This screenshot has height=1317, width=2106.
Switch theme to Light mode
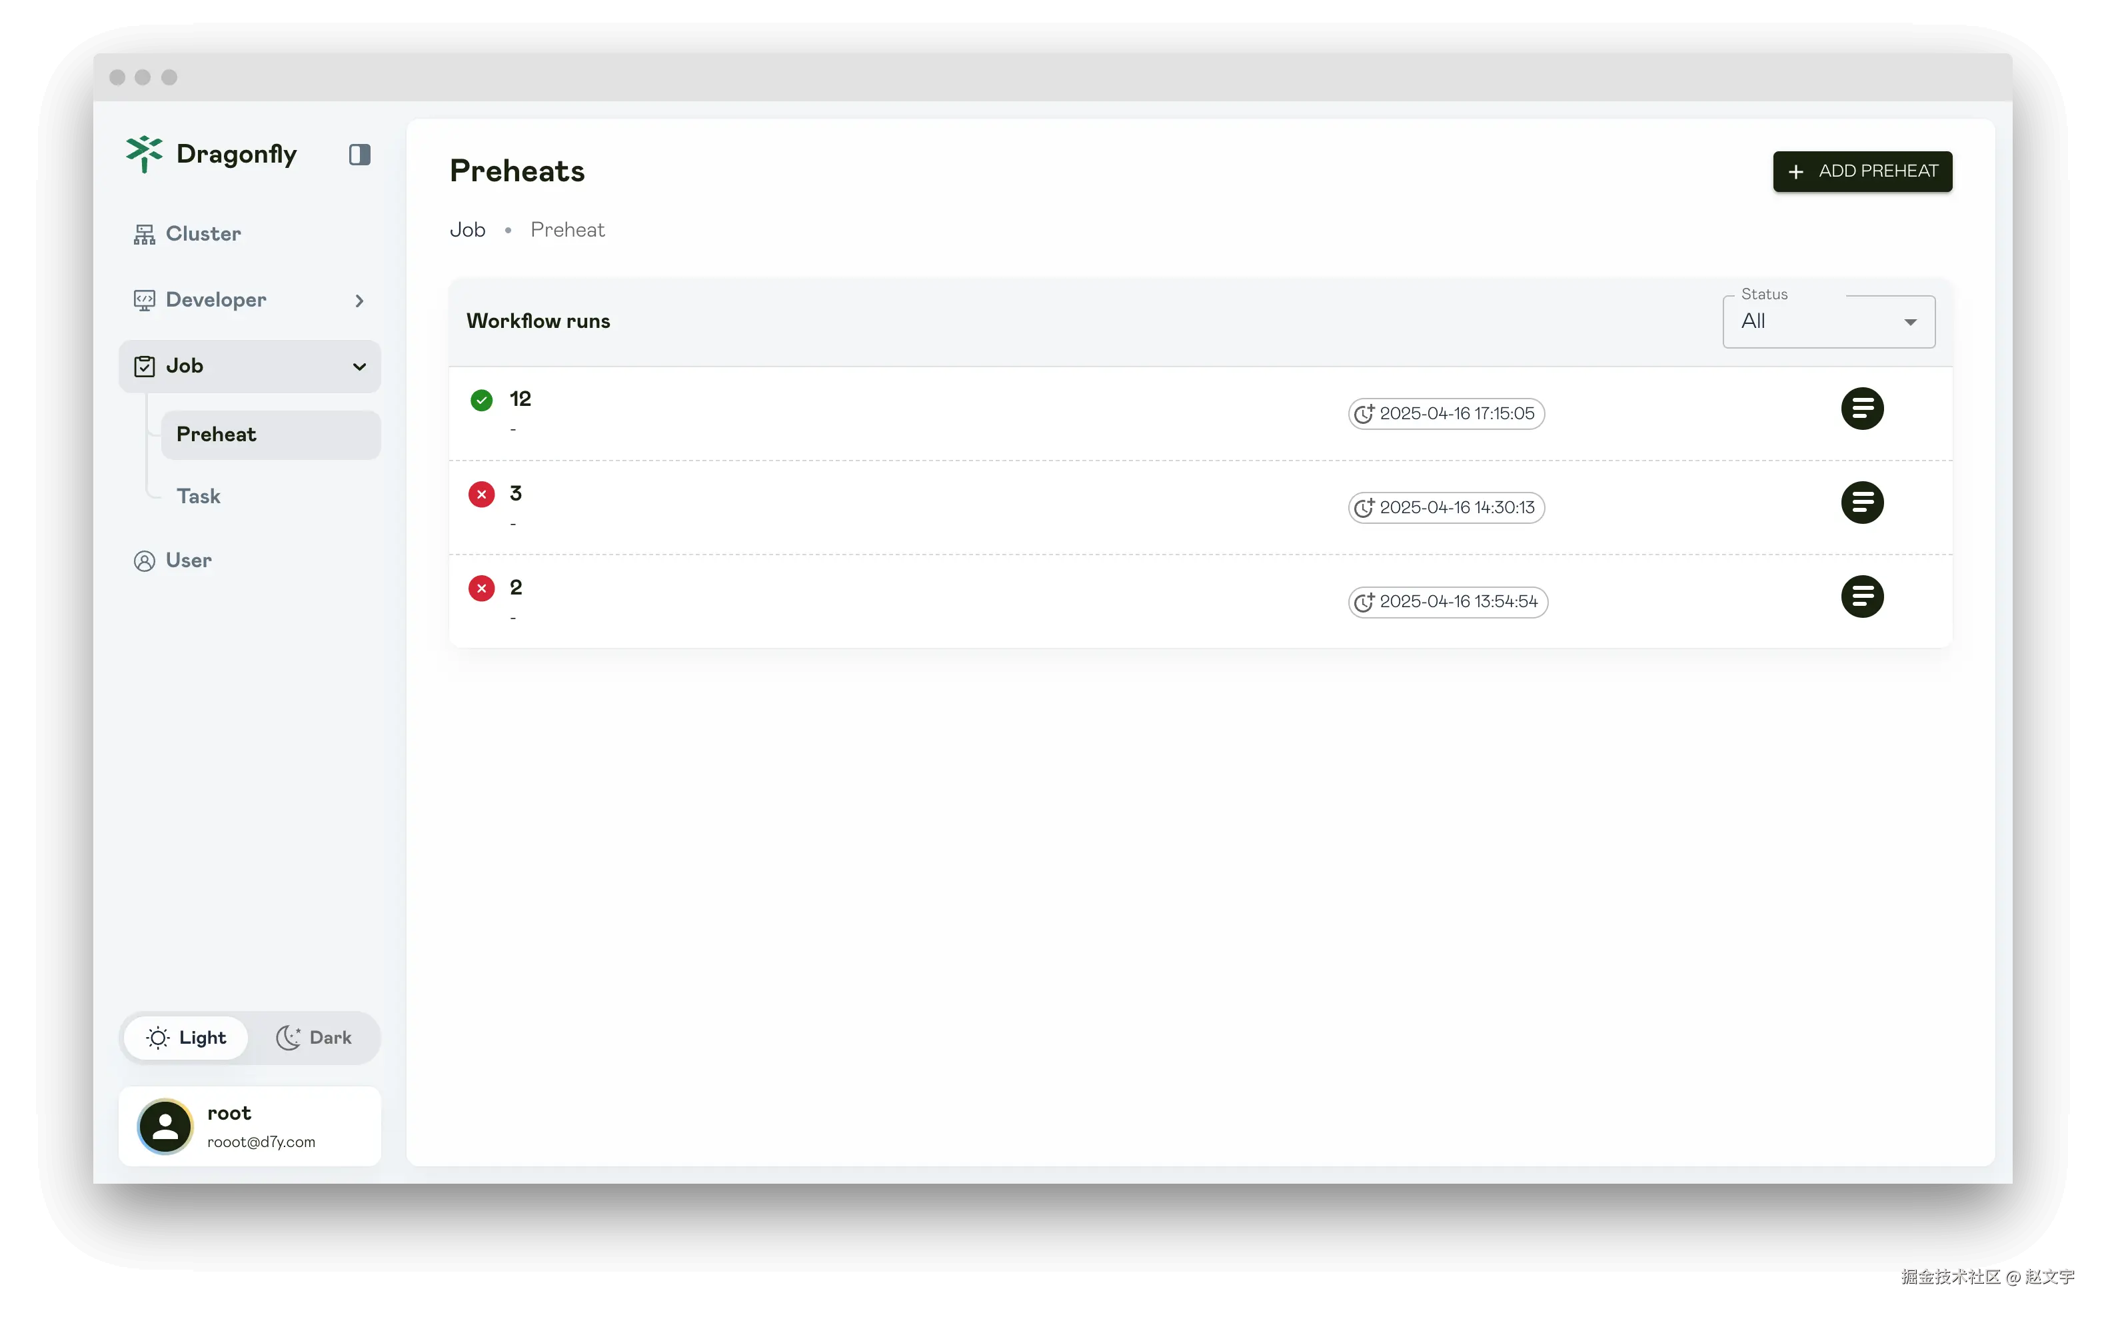point(187,1037)
